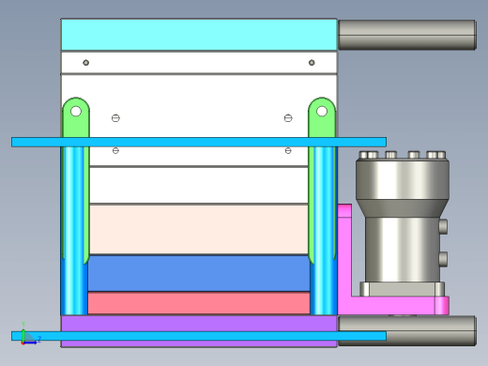Select the white plate holding the two pin holes

(199, 63)
